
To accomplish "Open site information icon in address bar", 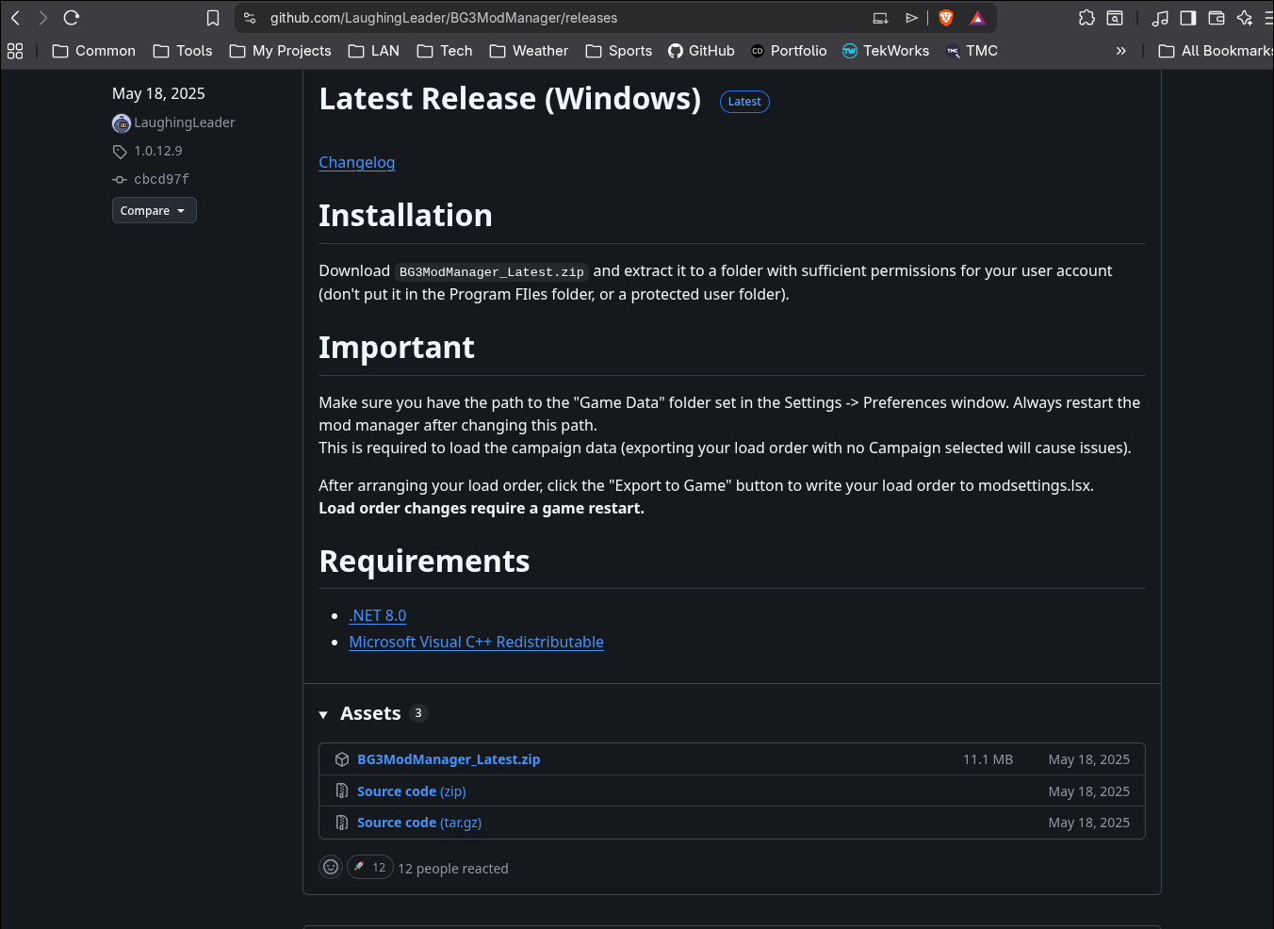I will [x=250, y=18].
